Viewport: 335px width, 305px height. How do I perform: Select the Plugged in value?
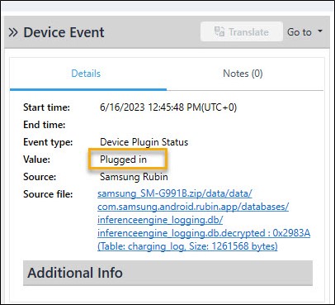123,160
